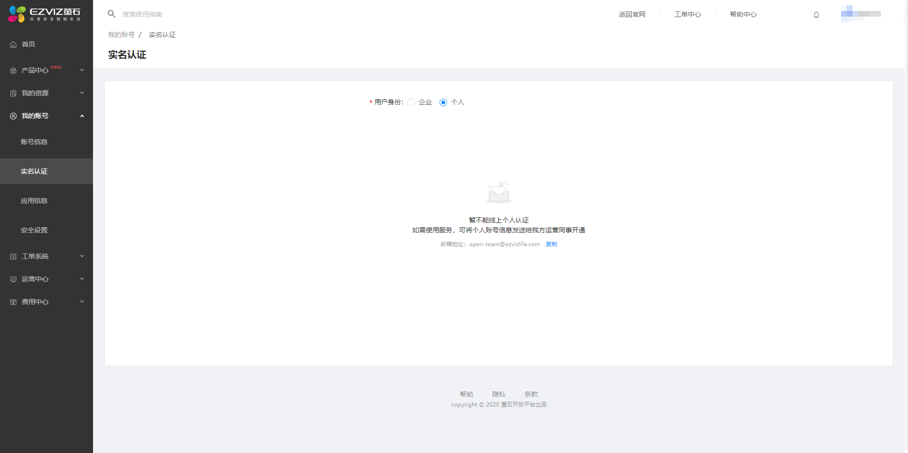The height and width of the screenshot is (453, 908).
Task: Expand the 产品中心 menu chevron
Action: pyautogui.click(x=82, y=70)
